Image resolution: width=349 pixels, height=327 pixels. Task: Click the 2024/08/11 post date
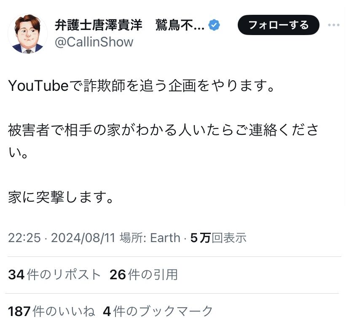pyautogui.click(x=83, y=237)
